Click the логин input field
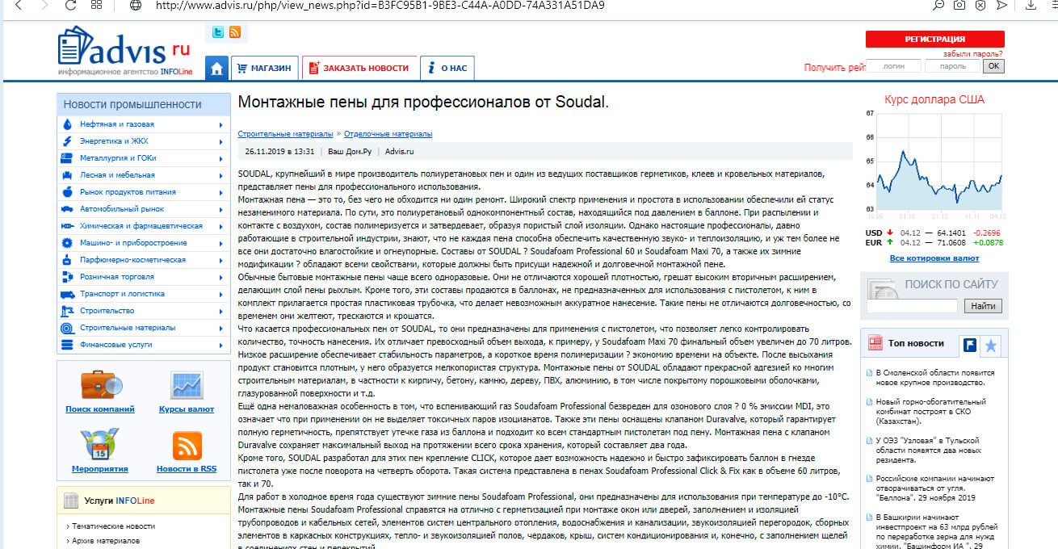This screenshot has width=1058, height=549. coord(894,66)
